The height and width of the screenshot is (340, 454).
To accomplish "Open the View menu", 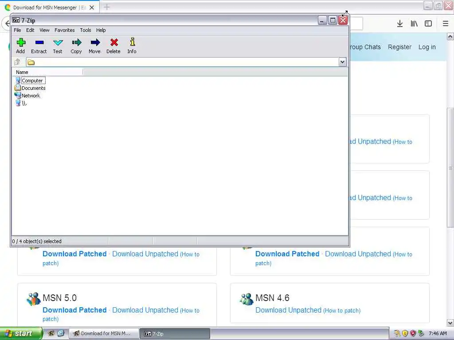I will tap(44, 30).
